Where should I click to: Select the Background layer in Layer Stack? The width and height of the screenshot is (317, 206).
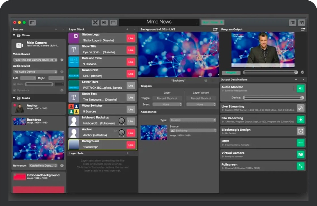(98, 144)
